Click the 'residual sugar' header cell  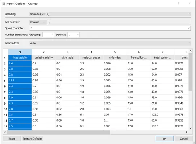(x=91, y=58)
